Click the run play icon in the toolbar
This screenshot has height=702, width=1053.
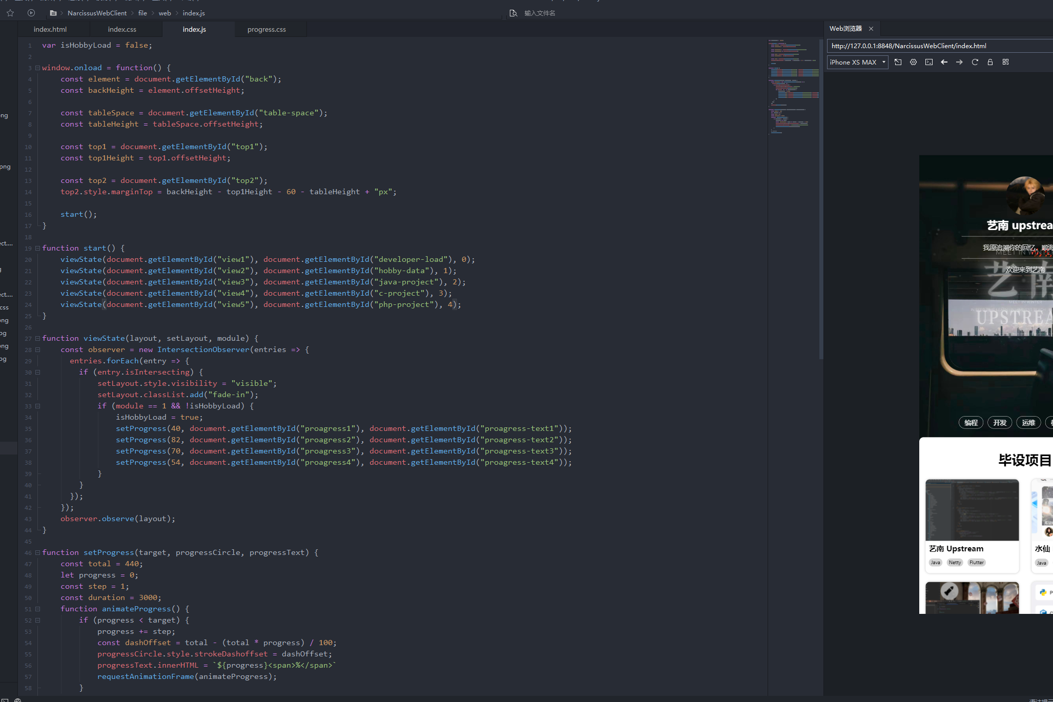click(31, 13)
